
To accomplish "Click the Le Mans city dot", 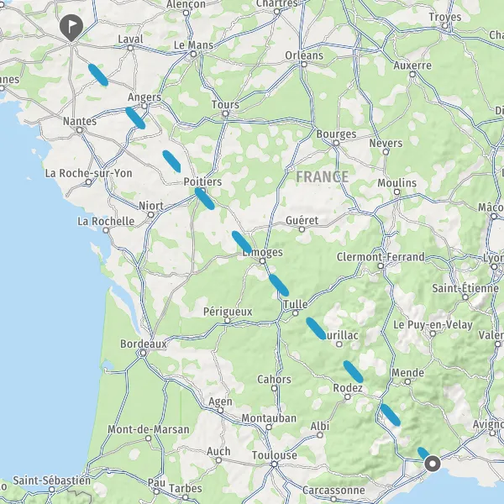I will [x=193, y=54].
